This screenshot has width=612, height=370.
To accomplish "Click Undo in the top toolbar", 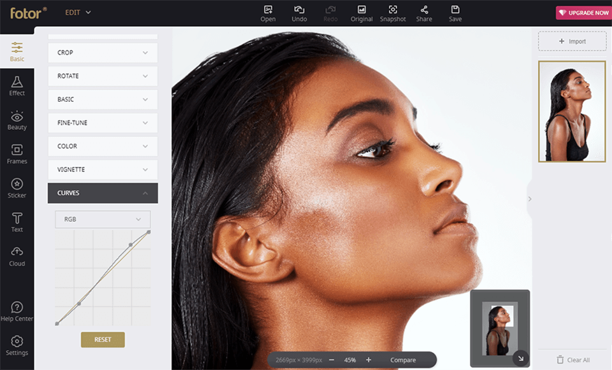I will (x=299, y=13).
